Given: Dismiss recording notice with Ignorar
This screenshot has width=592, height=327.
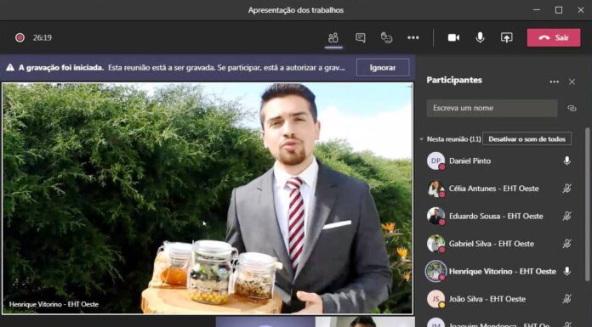Looking at the screenshot, I should (x=383, y=67).
